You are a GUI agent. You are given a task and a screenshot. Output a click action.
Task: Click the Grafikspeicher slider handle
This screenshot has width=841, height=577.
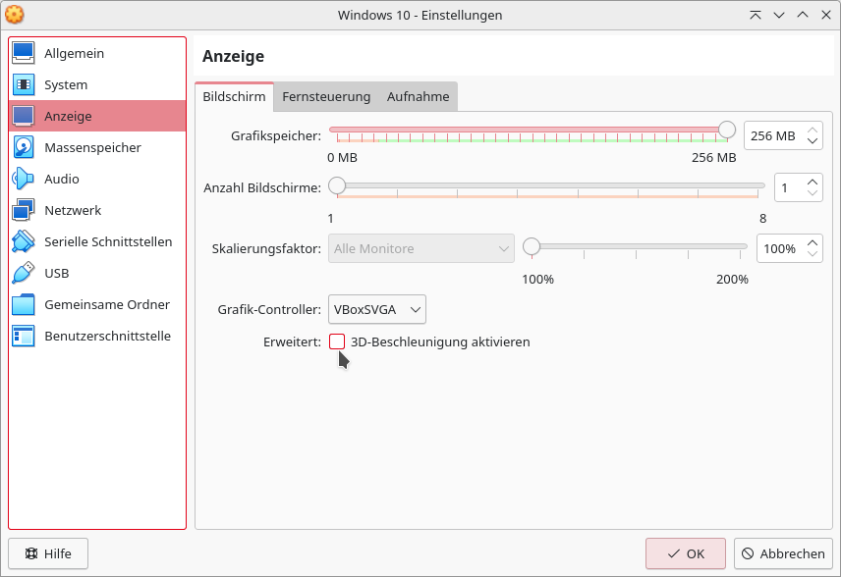[727, 130]
